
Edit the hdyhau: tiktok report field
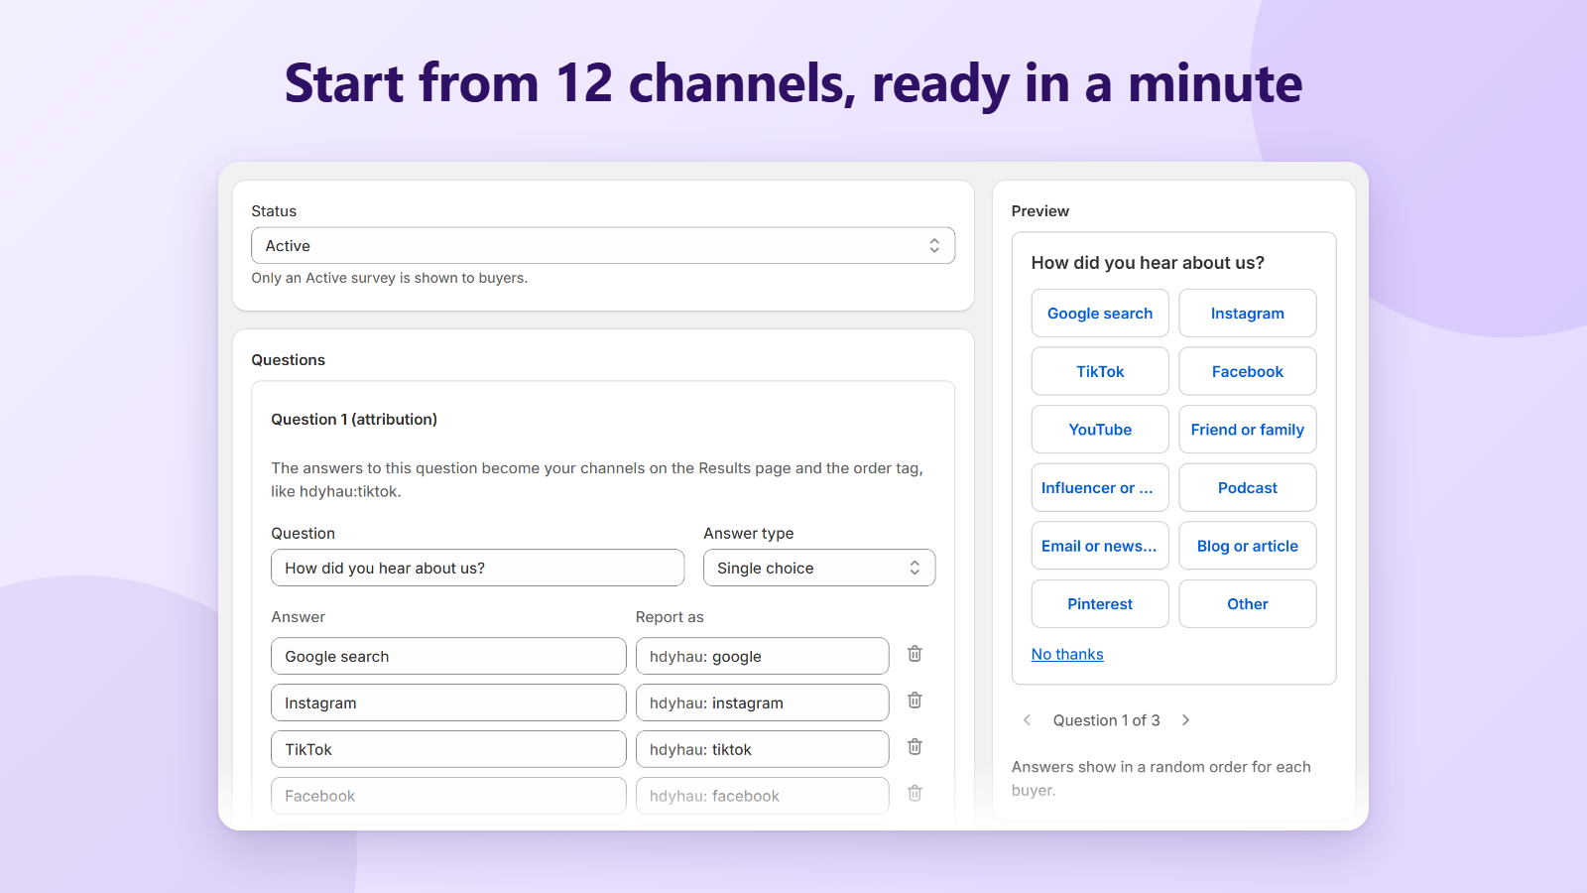point(762,749)
